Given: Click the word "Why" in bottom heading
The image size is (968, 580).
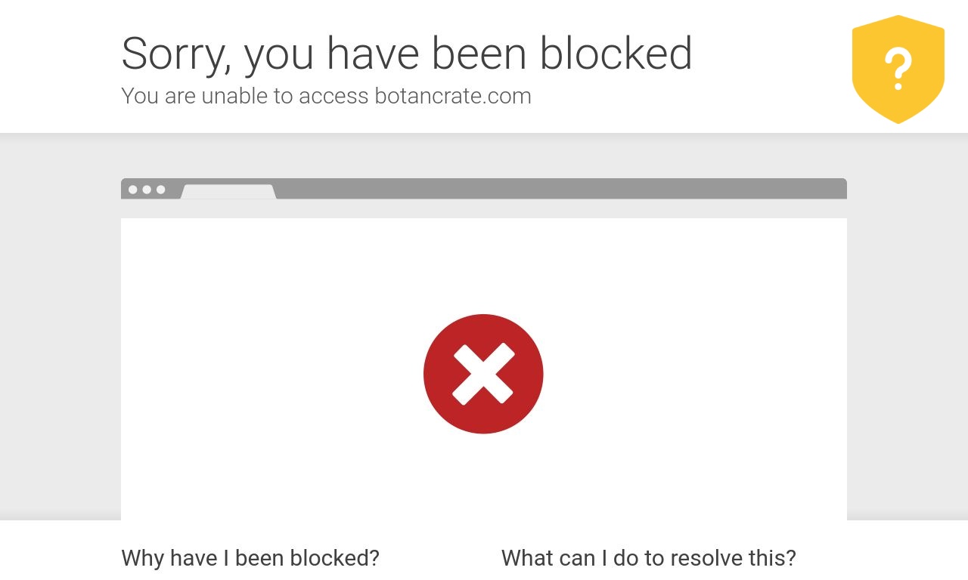Looking at the screenshot, I should click(143, 558).
